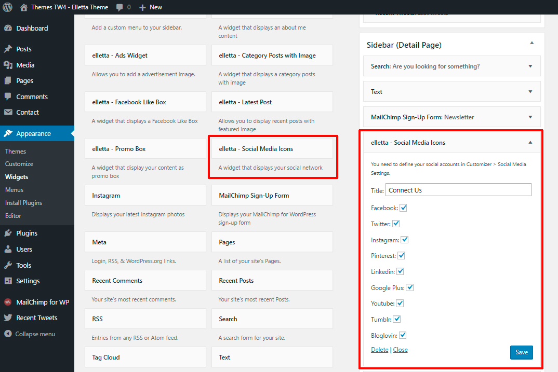Select the Tag Cloud widget

pos(145,357)
